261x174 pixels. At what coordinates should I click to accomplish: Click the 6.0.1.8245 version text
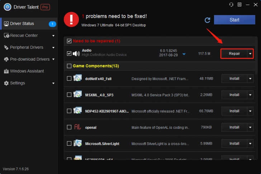coord(168,51)
